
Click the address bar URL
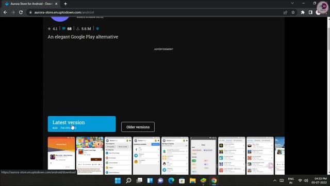64,12
